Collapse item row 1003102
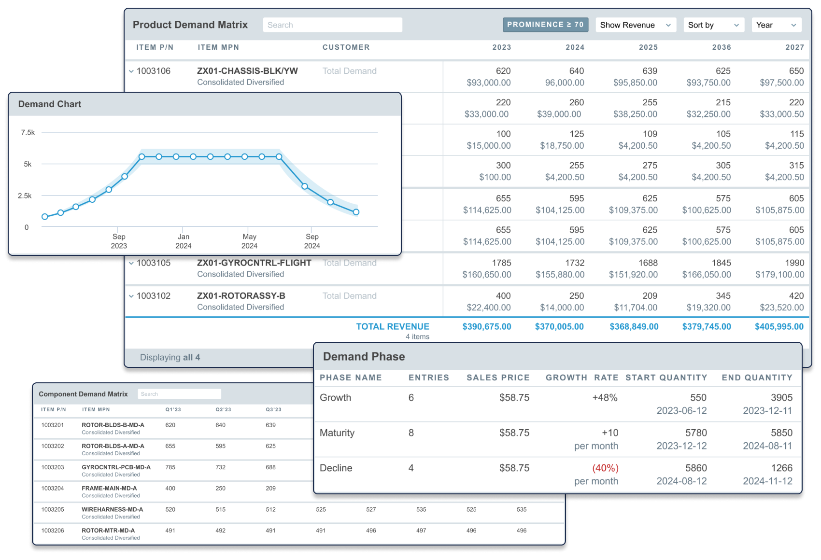This screenshot has width=821, height=560. pos(131,296)
